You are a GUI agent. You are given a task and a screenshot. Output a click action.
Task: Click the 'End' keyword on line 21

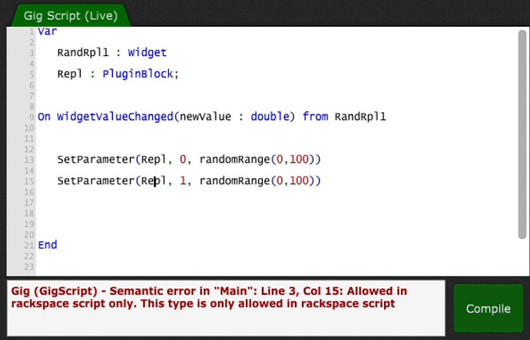[48, 245]
